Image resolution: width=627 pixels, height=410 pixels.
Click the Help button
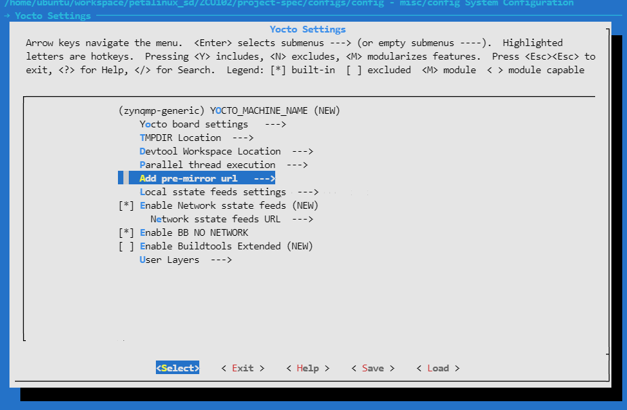tap(308, 368)
